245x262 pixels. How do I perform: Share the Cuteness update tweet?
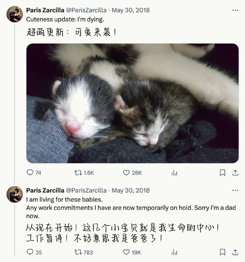click(x=235, y=173)
